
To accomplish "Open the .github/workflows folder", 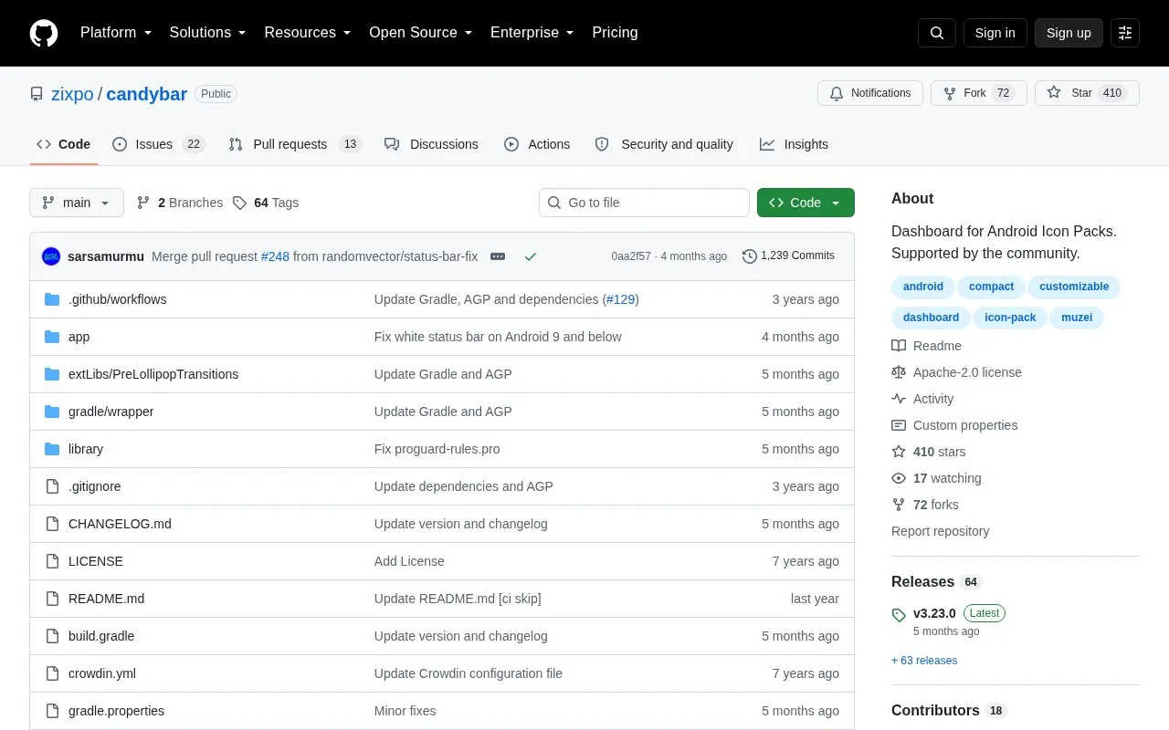I will point(117,299).
